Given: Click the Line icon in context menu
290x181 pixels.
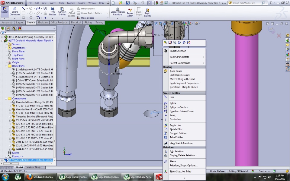Looking at the screenshot, I should [166, 97].
